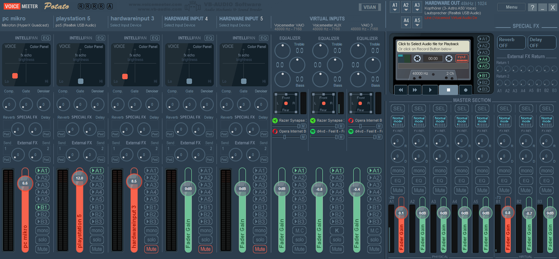Click the level meter grid on the cassette
This screenshot has width=559, height=259.
(405, 58)
